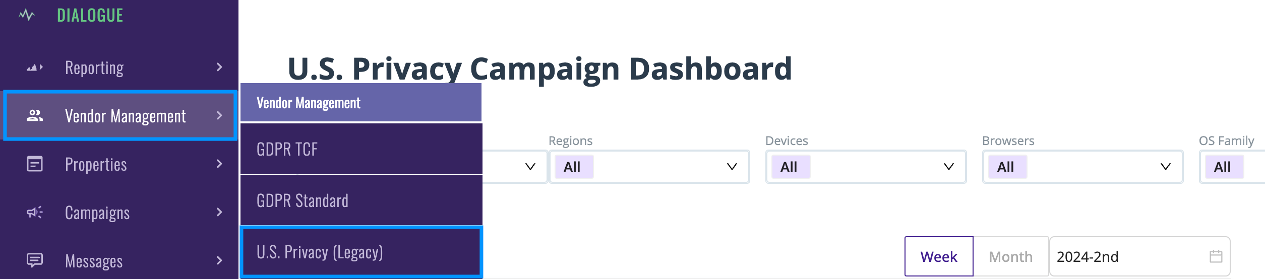Expand the Reporting menu chevron
The image size is (1265, 279).
219,67
